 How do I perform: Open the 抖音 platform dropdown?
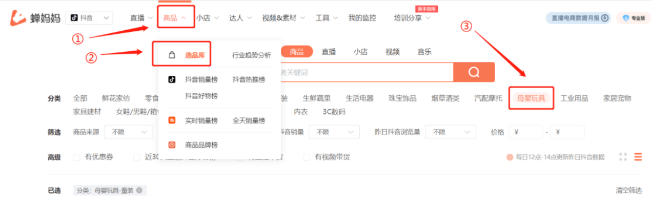(89, 18)
